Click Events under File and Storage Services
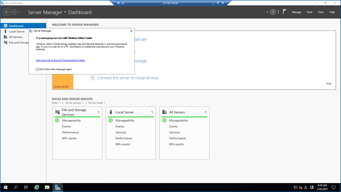The height and width of the screenshot is (192, 341). [x=66, y=126]
